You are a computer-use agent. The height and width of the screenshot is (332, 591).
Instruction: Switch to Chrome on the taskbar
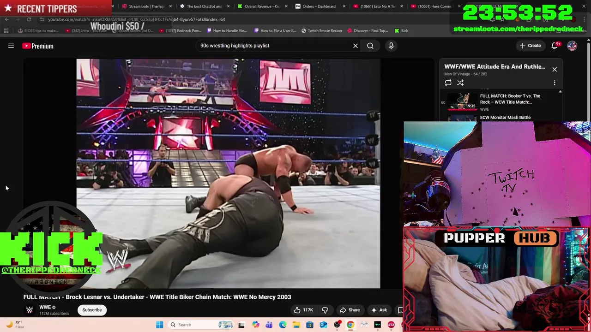coord(350,325)
